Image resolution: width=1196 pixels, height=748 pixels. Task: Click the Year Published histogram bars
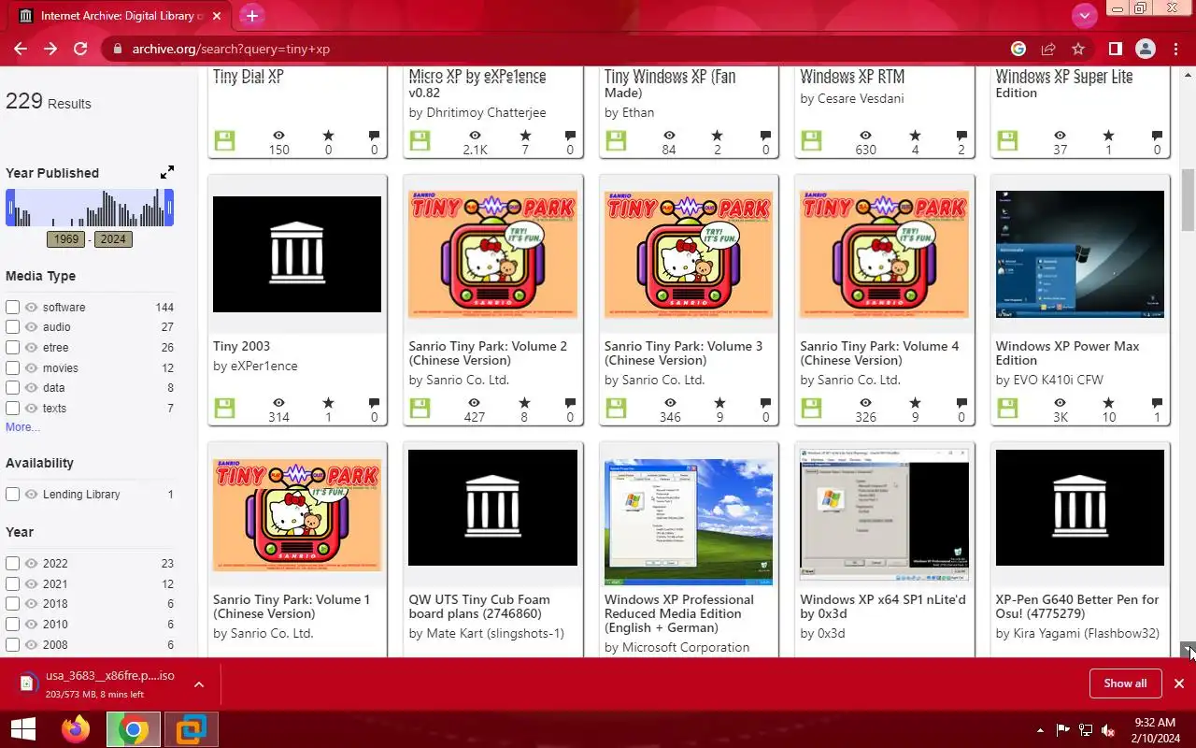point(90,208)
